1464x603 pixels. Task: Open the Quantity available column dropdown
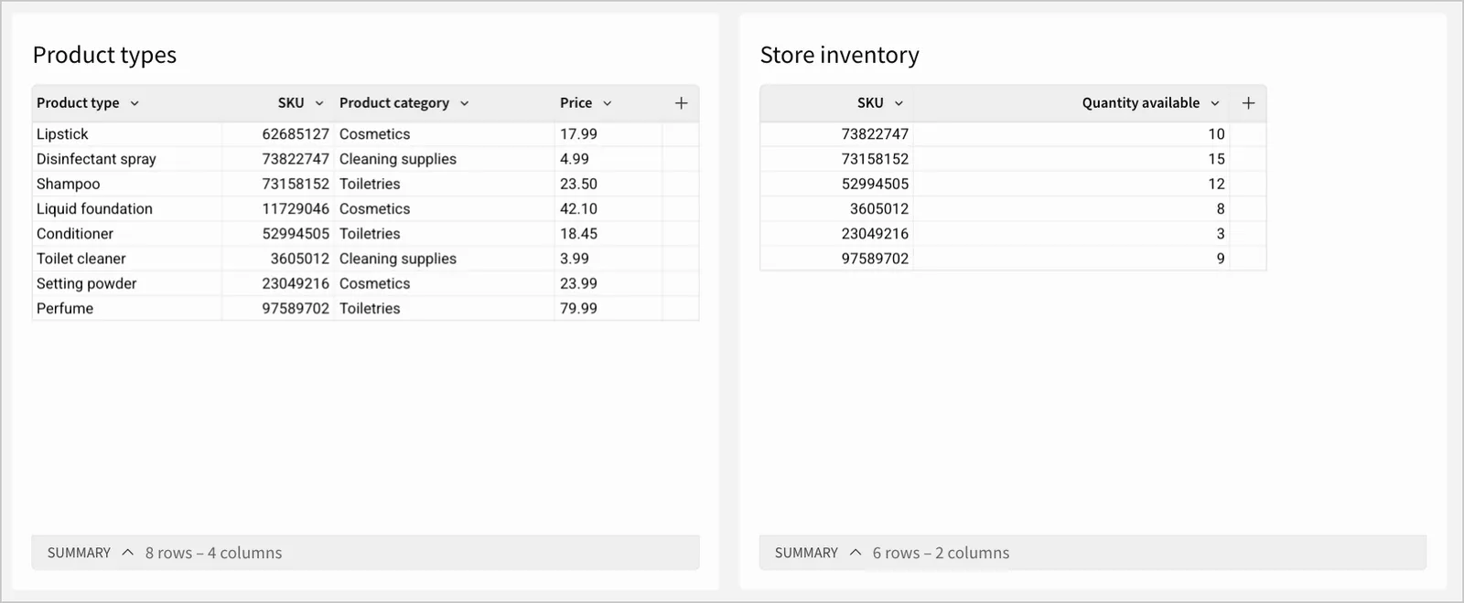(1215, 103)
